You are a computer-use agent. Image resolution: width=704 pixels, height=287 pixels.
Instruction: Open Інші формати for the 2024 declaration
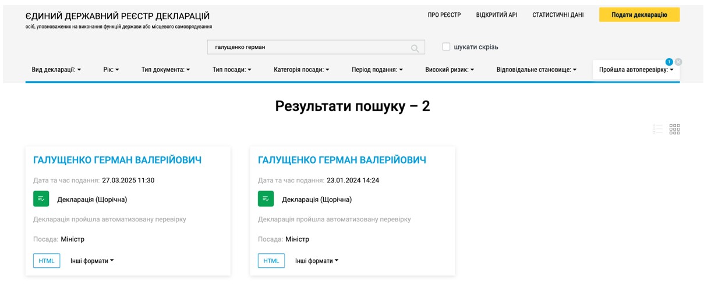coord(316,261)
